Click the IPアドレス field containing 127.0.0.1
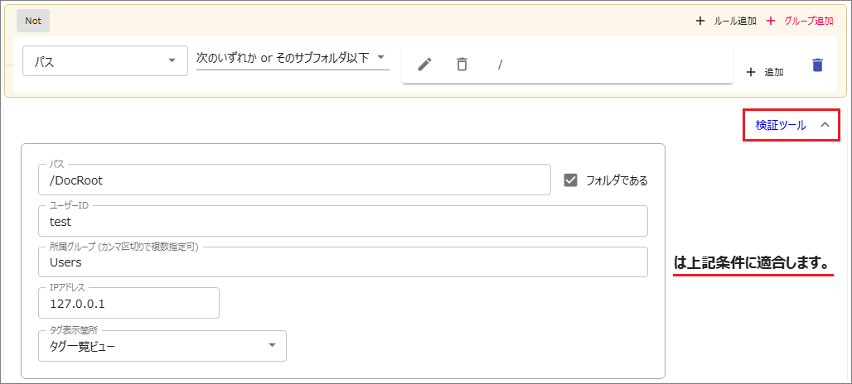The height and width of the screenshot is (384, 852). point(128,304)
